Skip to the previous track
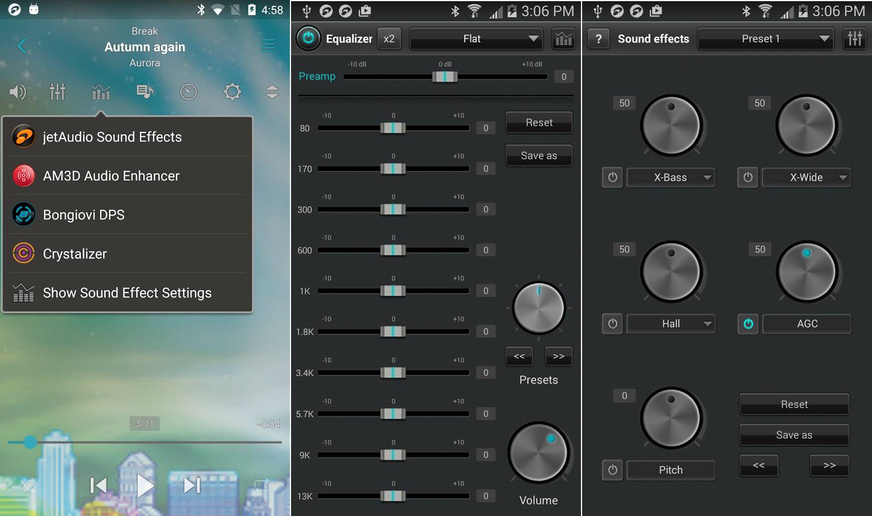This screenshot has height=516, width=872. [99, 486]
